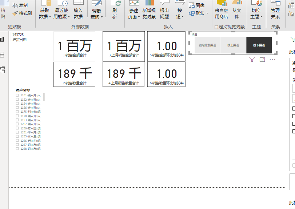Open 管理关系 manage relationships
295x209 pixels.
click(x=275, y=9)
